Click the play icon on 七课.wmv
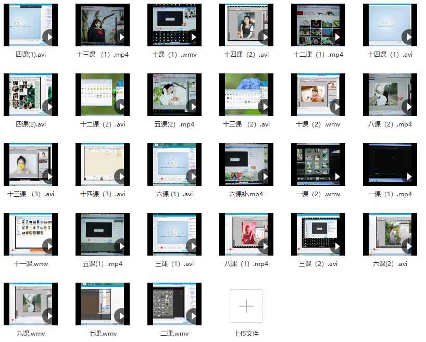This screenshot has height=342, width=426. pos(121,316)
